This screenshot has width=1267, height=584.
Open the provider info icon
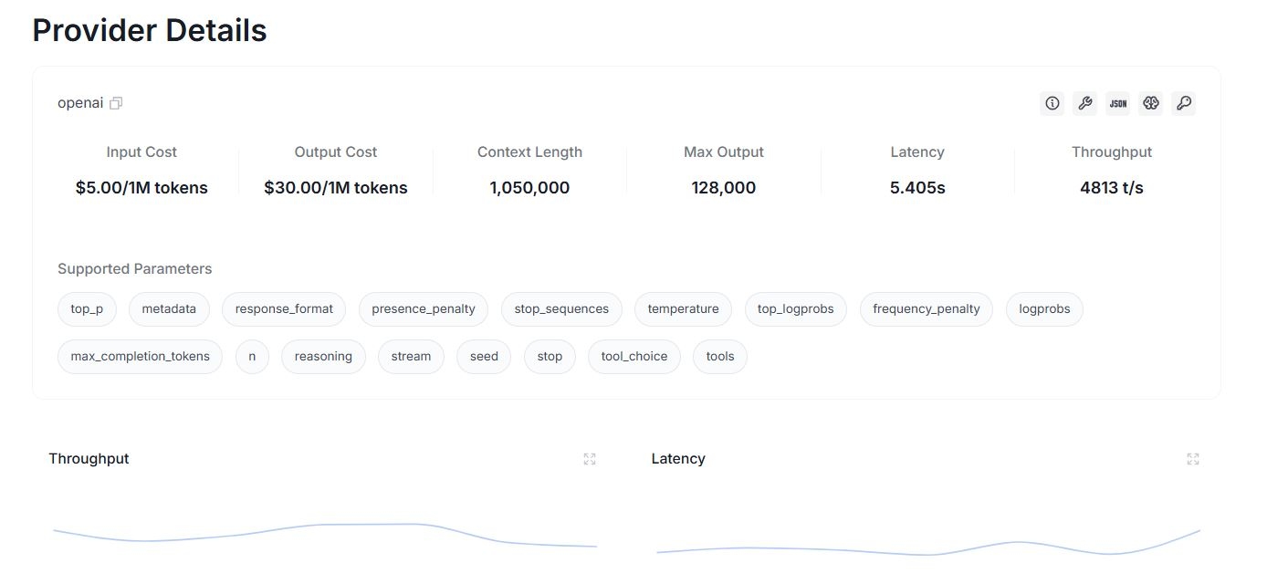pyautogui.click(x=1052, y=103)
